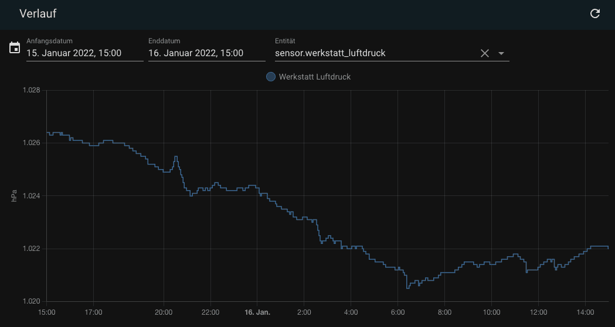Click the sensor.werkstatt_luftdruck entity field

375,53
